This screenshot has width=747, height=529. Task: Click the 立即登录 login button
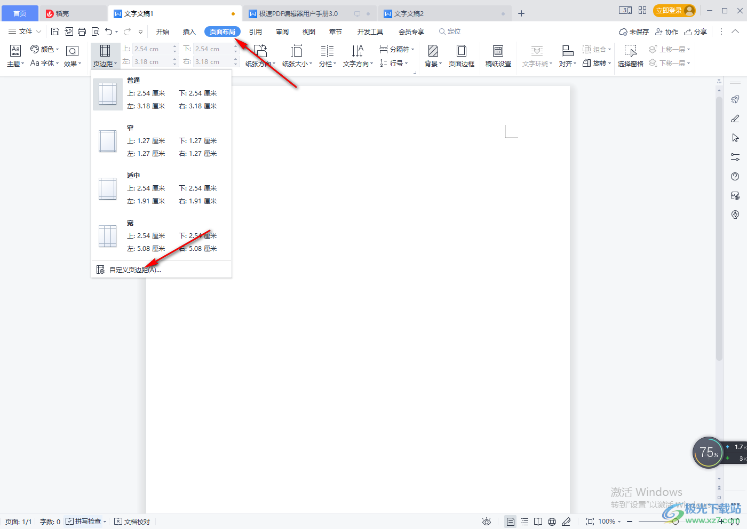coord(674,11)
